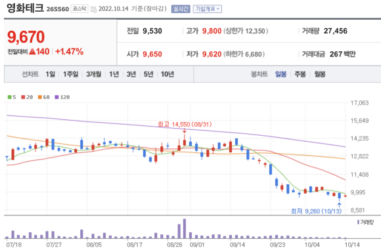This screenshot has width=381, height=252.
Task: Click the 고가 9,800 value
Action: click(x=212, y=31)
